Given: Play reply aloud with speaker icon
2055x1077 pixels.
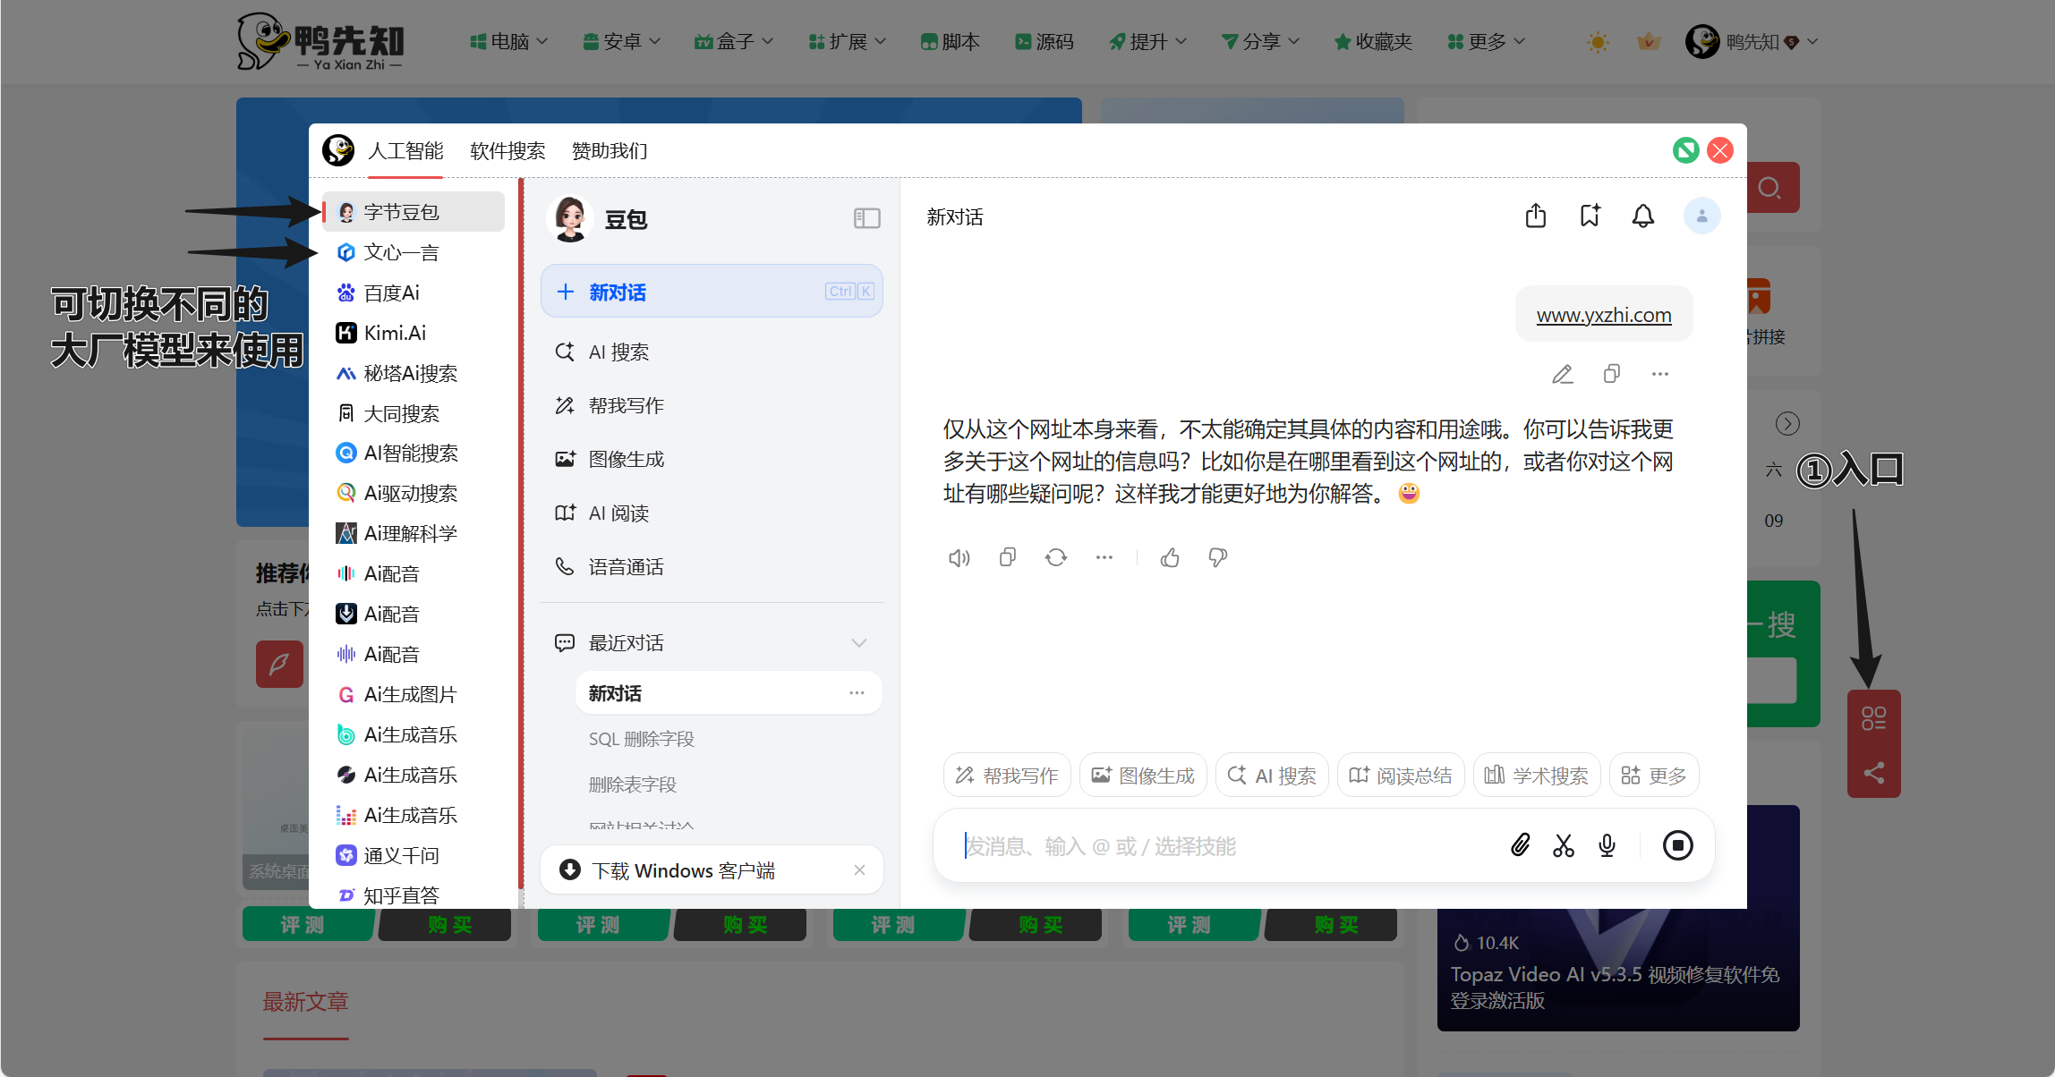Looking at the screenshot, I should tap(959, 558).
